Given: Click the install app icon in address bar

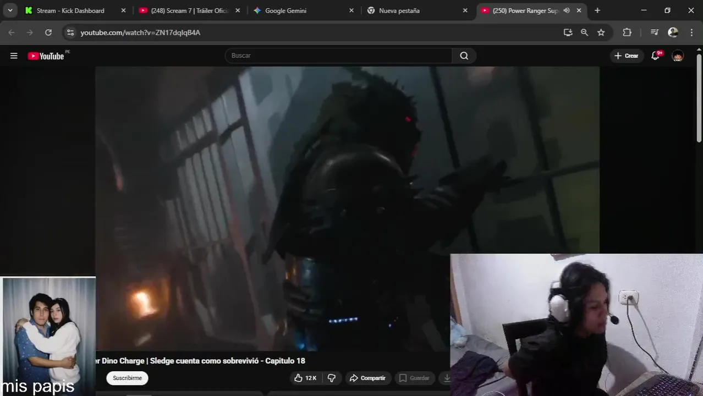Looking at the screenshot, I should (568, 32).
